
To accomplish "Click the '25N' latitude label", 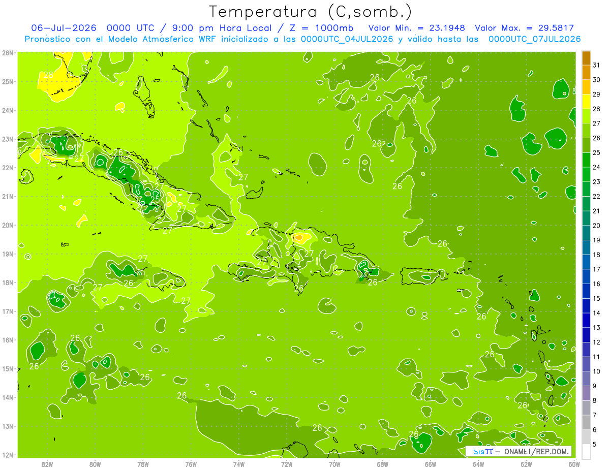I will coord(8,81).
